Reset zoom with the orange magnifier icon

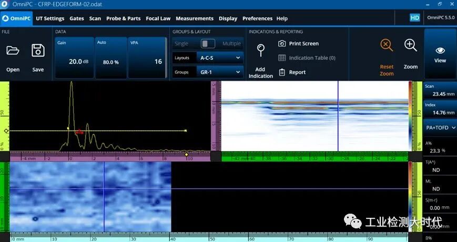point(387,46)
